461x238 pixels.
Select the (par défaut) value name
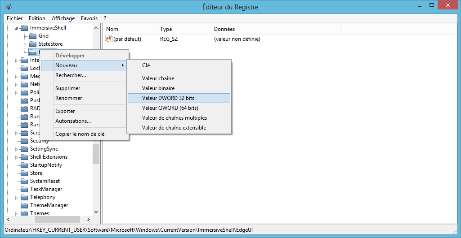coord(127,39)
